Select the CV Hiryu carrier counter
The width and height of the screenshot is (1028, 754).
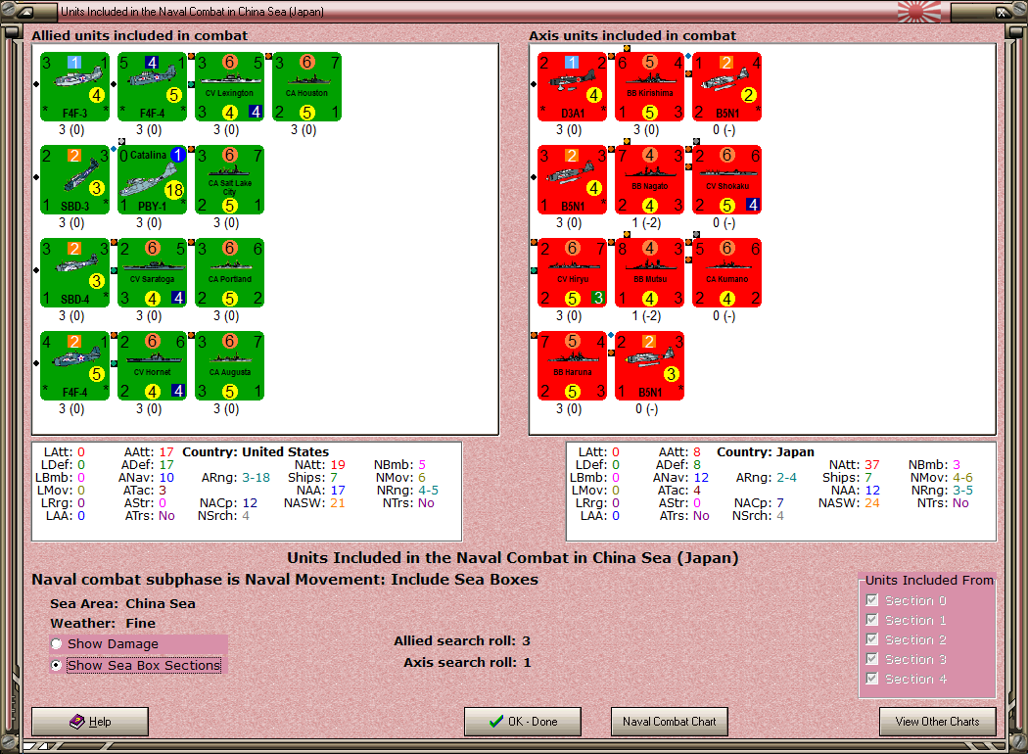(x=573, y=273)
